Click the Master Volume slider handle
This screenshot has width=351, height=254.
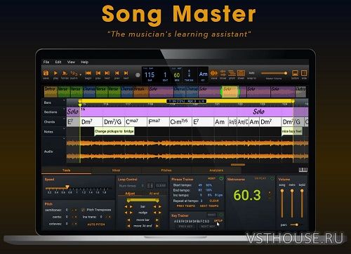point(286,73)
